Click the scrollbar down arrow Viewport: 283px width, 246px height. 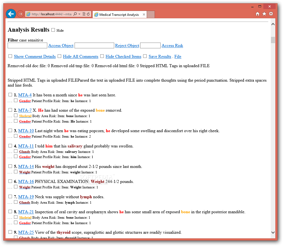click(x=273, y=232)
